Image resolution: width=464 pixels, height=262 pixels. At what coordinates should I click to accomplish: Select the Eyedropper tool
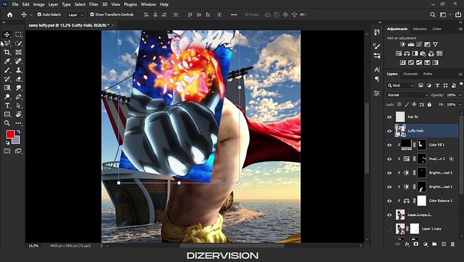click(x=7, y=61)
